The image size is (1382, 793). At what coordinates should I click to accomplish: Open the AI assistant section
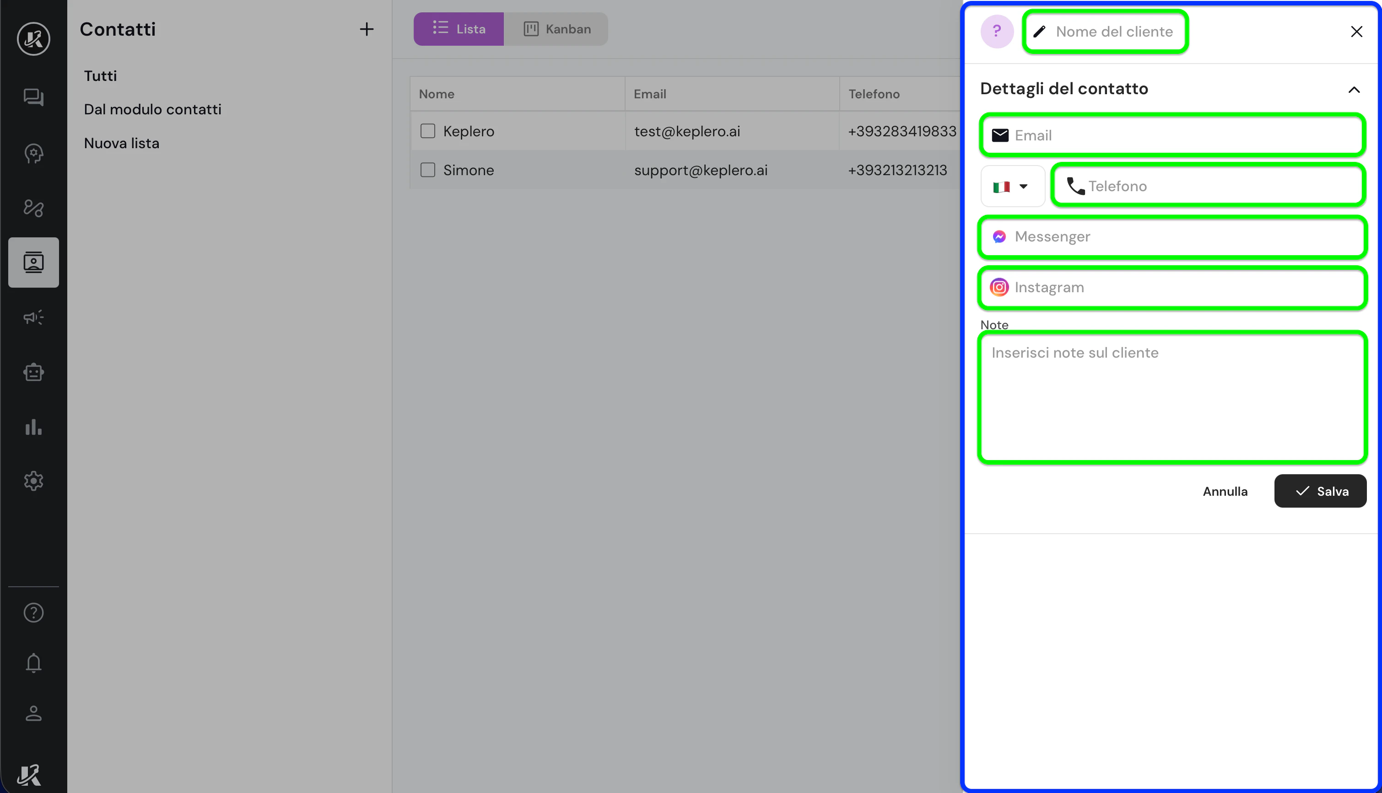point(33,153)
